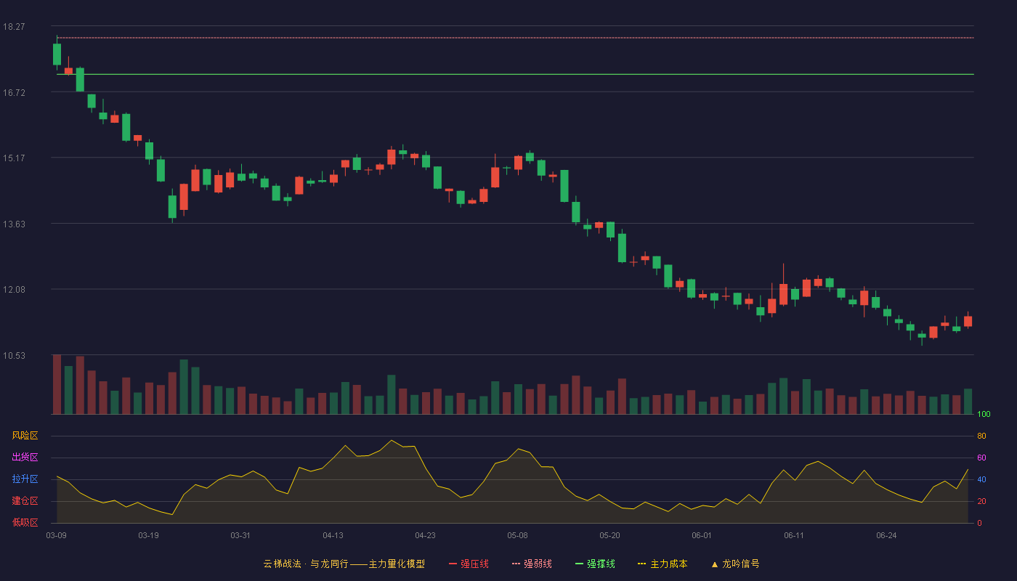Select the 建仓区 zone label

click(x=25, y=501)
